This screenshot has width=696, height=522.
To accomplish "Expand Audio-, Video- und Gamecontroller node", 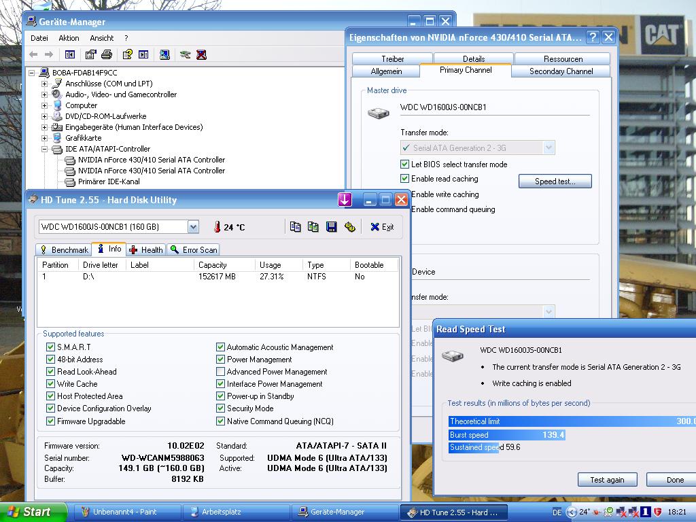I will click(x=44, y=94).
